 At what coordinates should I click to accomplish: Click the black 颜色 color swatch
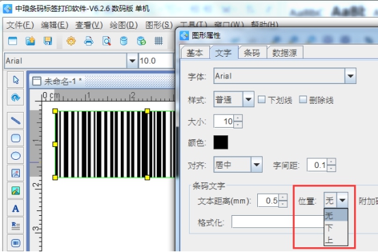pyautogui.click(x=220, y=142)
